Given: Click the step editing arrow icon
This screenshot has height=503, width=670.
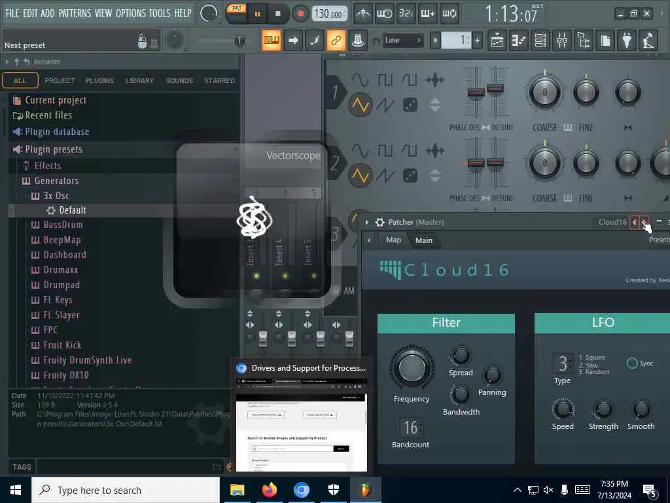Looking at the screenshot, I should pyautogui.click(x=293, y=40).
